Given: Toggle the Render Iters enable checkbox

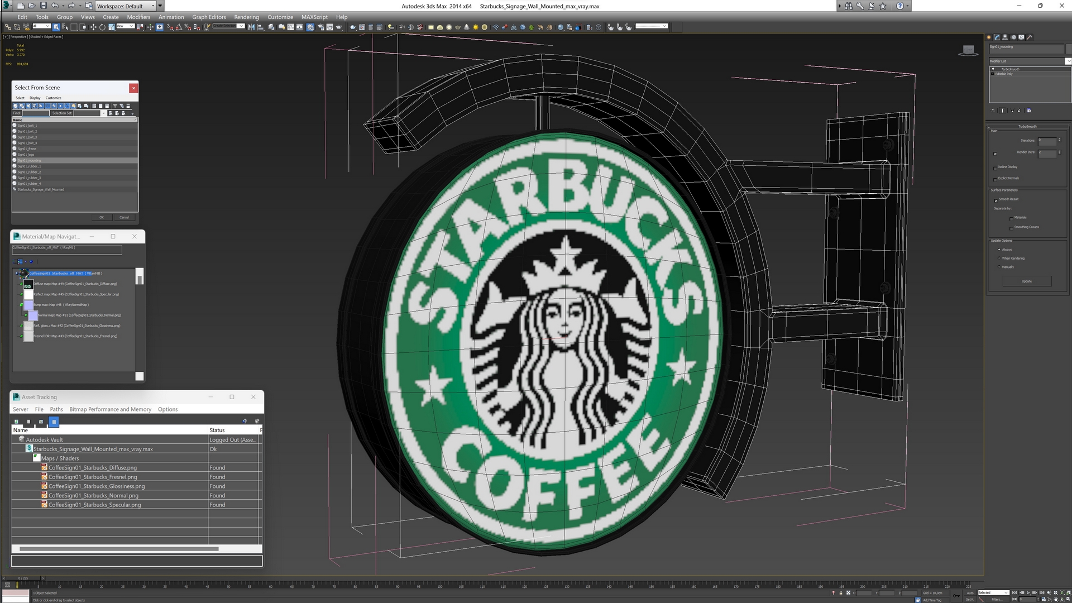Looking at the screenshot, I should coord(995,154).
